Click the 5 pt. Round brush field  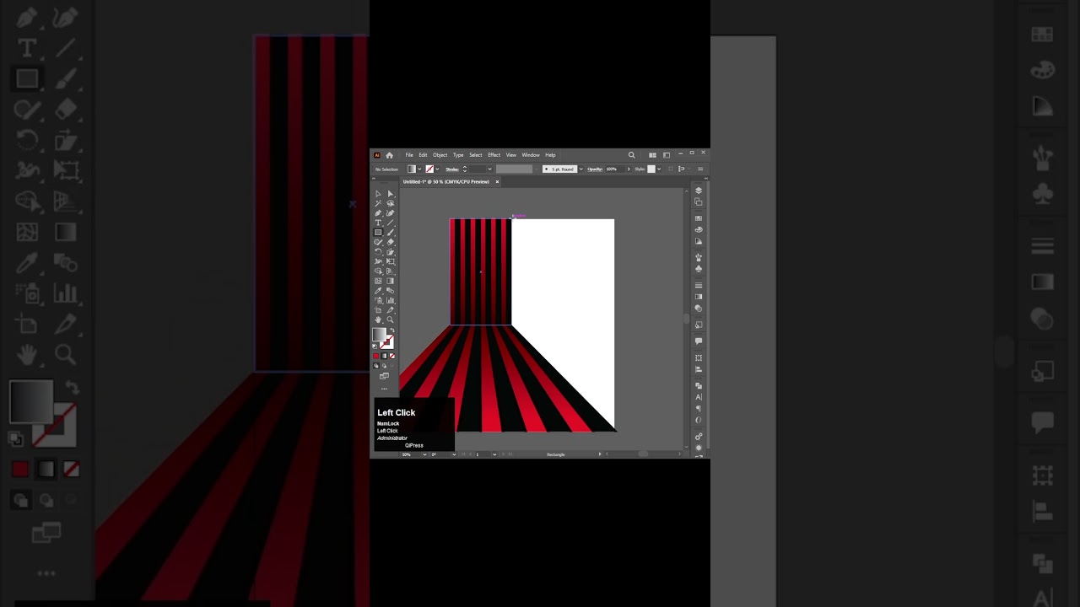point(560,169)
